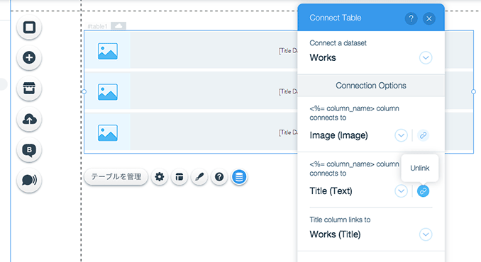Open the Blog manager icon
The height and width of the screenshot is (262, 481).
(x=29, y=149)
